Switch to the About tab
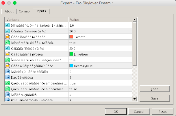Screen dimensions: 176x116 point(9,11)
